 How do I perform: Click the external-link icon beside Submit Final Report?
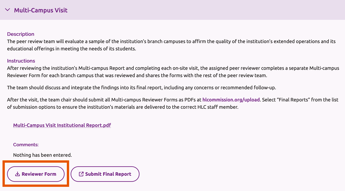[x=81, y=174]
